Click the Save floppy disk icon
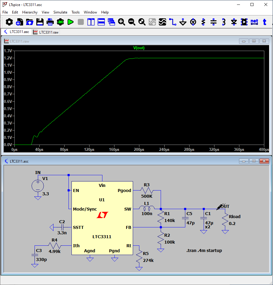 [x=40, y=22]
